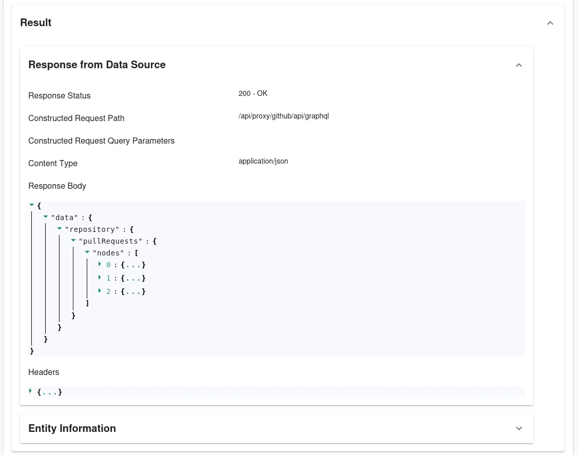This screenshot has height=455, width=578.
Task: Click the application/json content type value
Action: click(263, 161)
